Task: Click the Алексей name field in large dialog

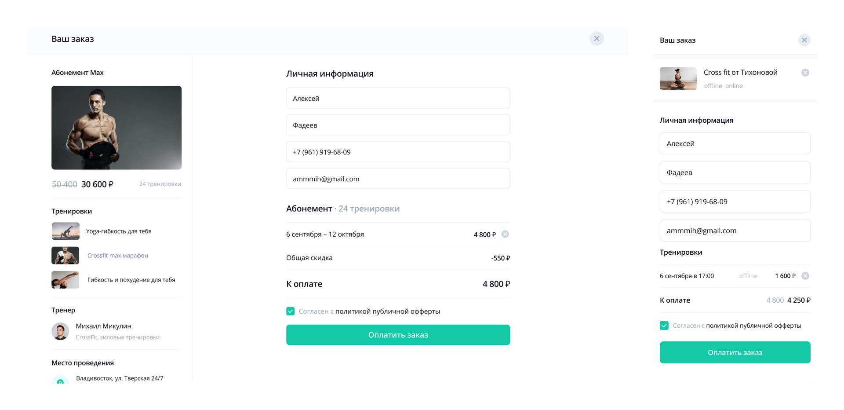Action: (398, 98)
